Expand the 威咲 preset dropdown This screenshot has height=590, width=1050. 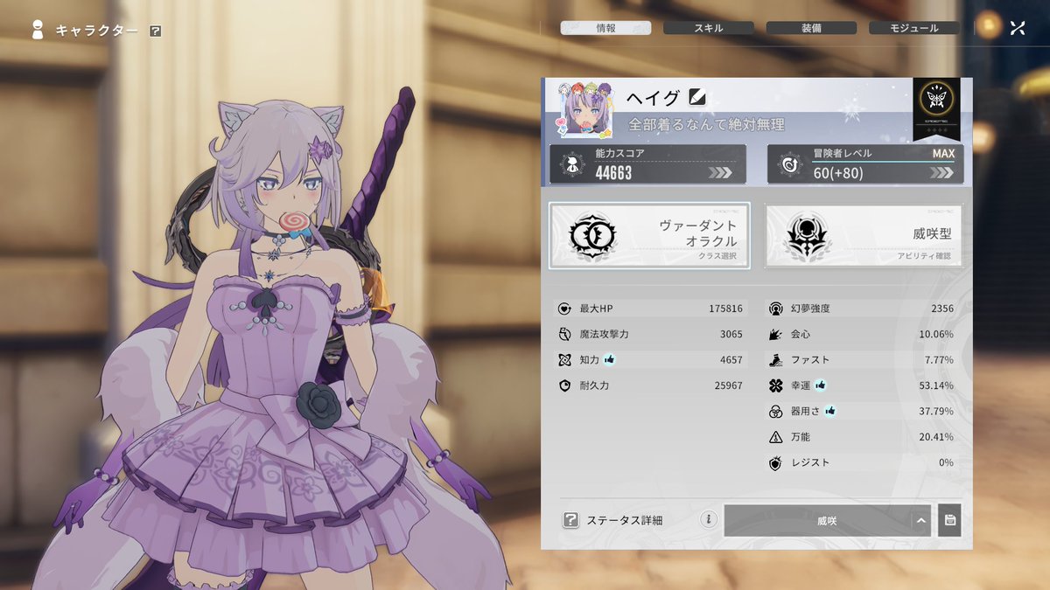click(x=827, y=520)
